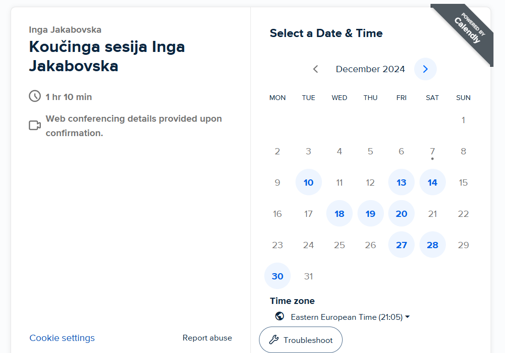This screenshot has width=505, height=353.
Task: Click the unavailable date 22
Action: (x=463, y=214)
